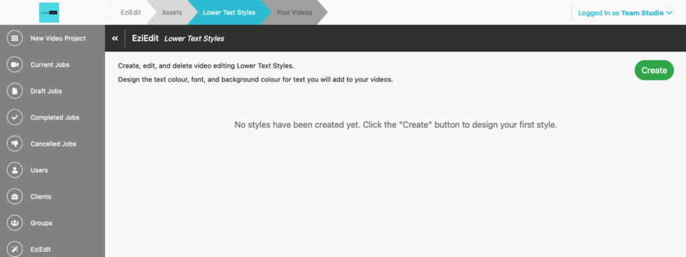Click the Cancelled Jobs thumbs-down icon
686x257 pixels.
click(15, 144)
